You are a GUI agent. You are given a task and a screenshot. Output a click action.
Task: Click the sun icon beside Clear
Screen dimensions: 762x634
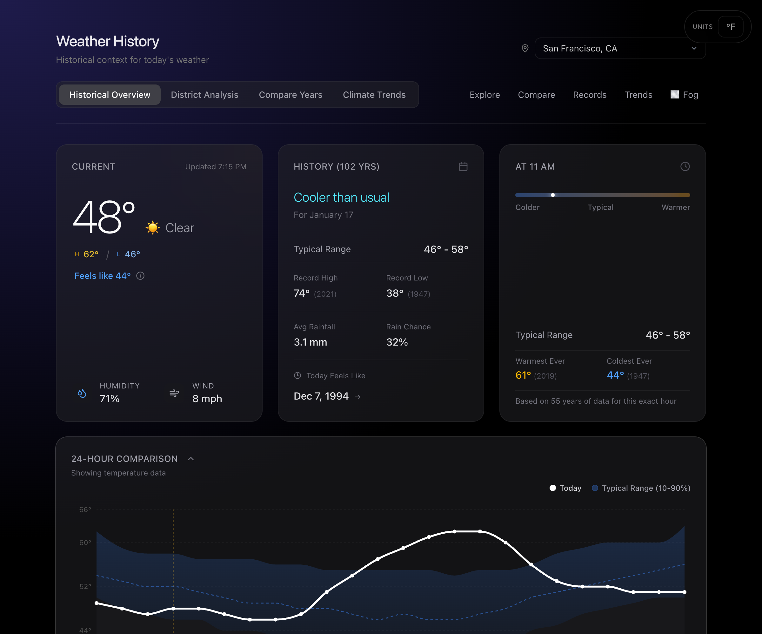point(152,227)
